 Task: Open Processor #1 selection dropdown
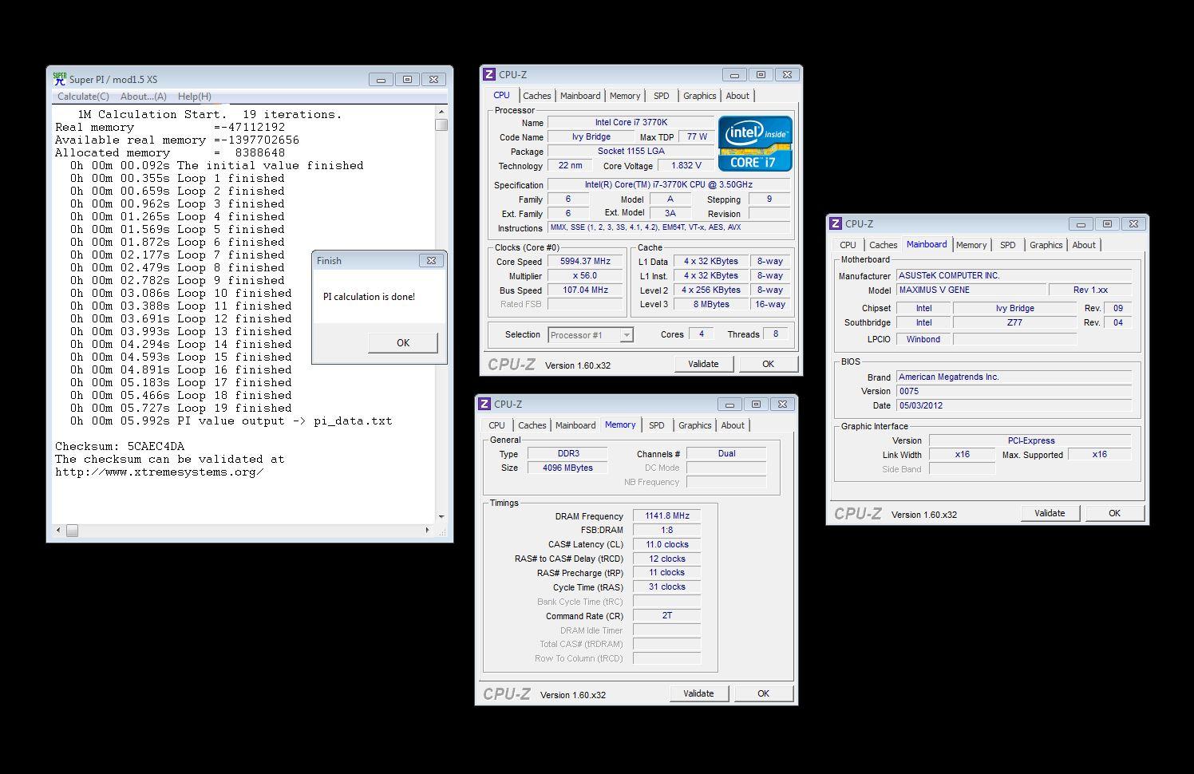coord(591,335)
